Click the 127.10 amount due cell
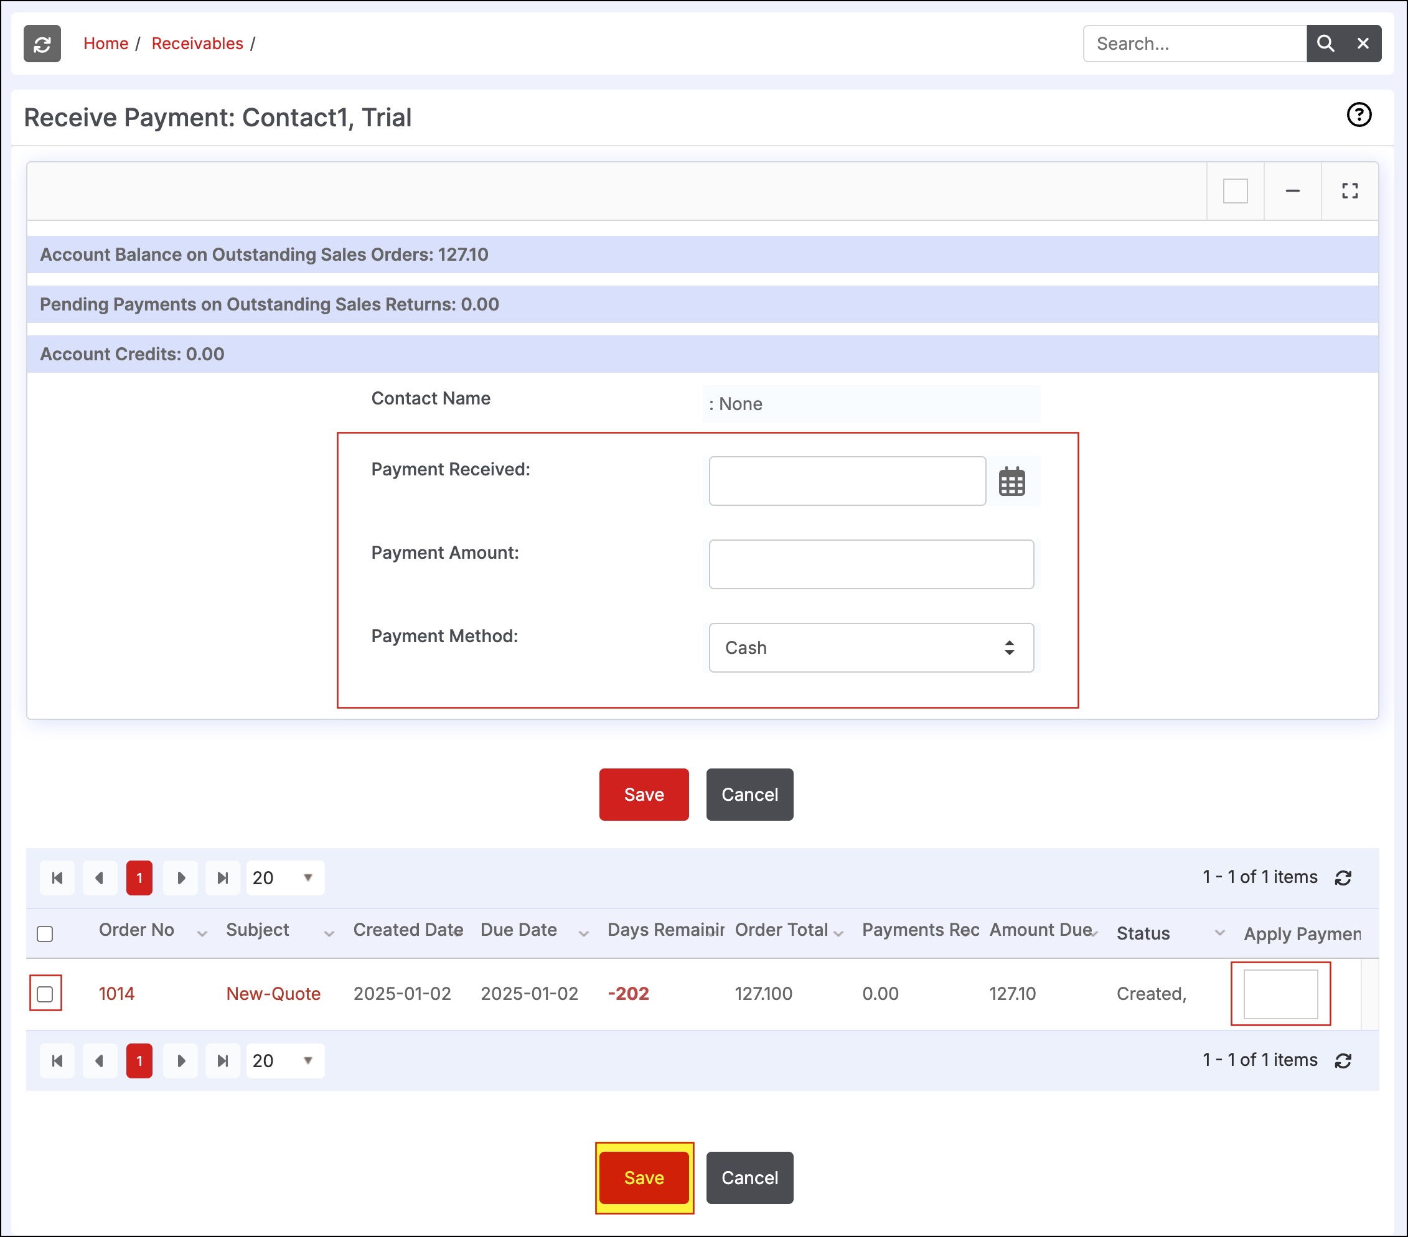Image resolution: width=1408 pixels, height=1237 pixels. tap(1012, 994)
